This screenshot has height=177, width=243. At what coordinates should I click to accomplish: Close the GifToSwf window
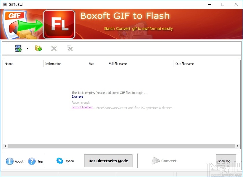pyautogui.click(x=236, y=4)
